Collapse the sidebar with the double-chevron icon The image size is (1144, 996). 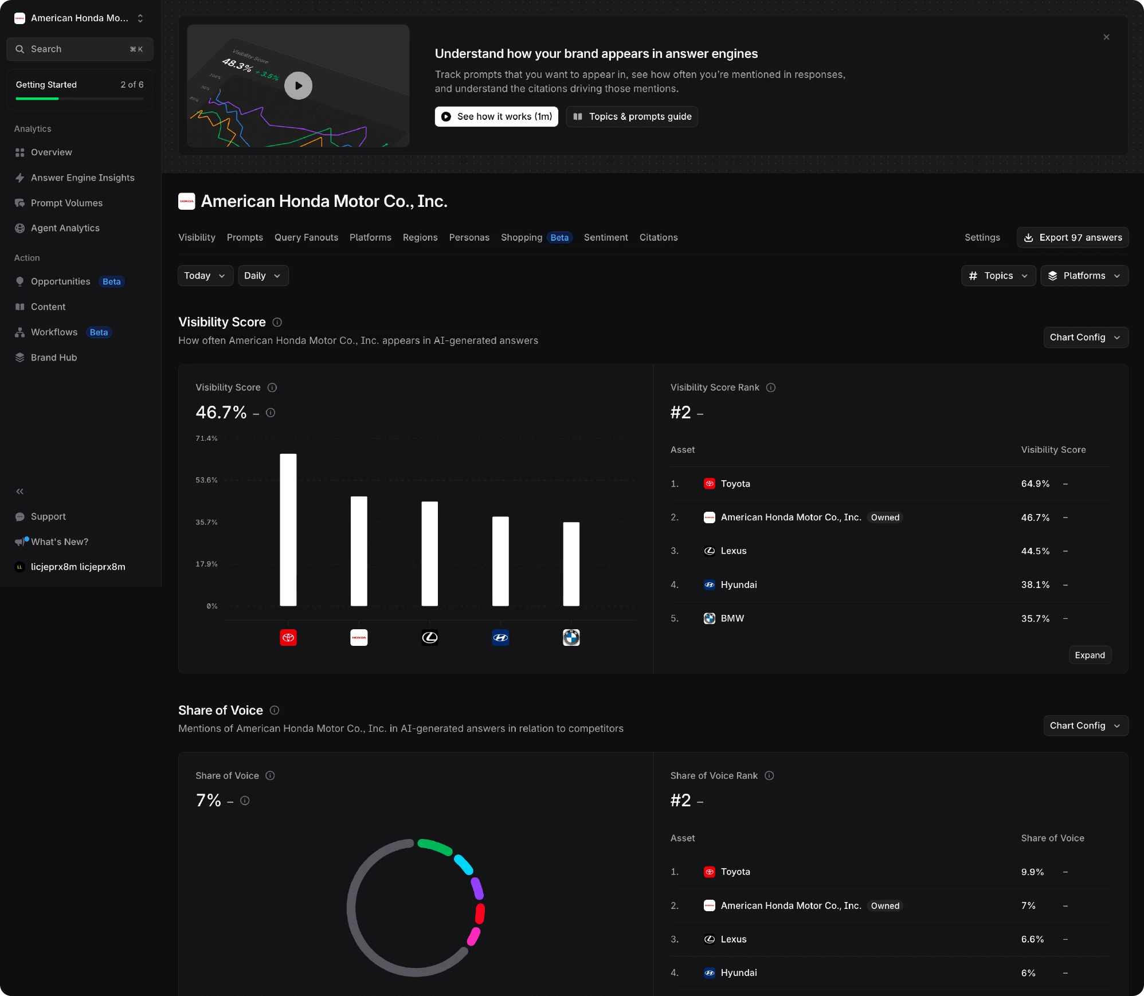pos(20,491)
